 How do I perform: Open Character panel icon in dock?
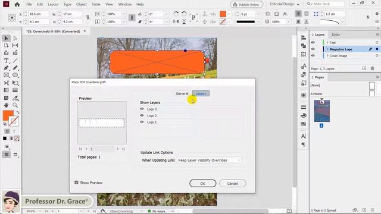pyautogui.click(x=304, y=136)
